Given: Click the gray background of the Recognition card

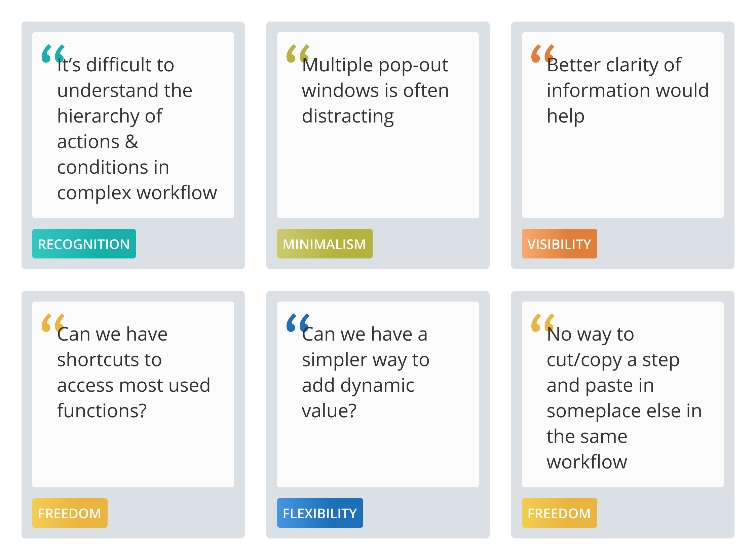Looking at the screenshot, I should 190,244.
